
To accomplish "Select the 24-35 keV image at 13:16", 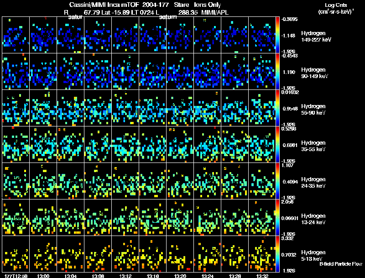I will 153,181.
